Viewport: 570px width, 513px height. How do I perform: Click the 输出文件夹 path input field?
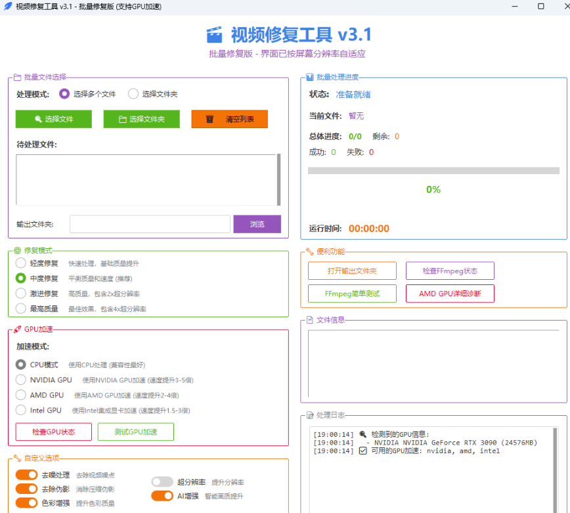click(150, 224)
